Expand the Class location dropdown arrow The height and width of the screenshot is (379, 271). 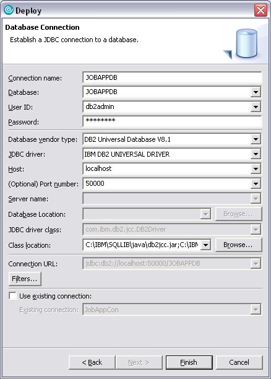pos(205,245)
